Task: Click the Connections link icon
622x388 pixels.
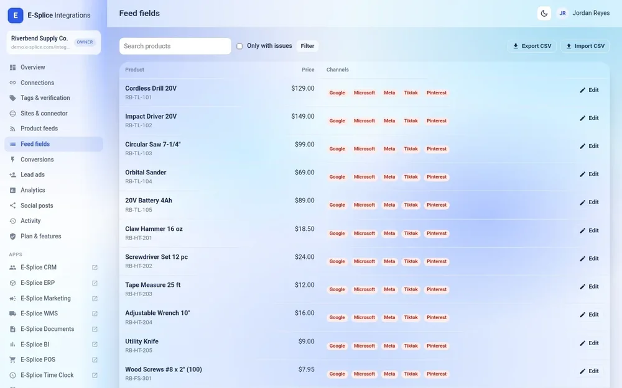Action: click(x=12, y=83)
